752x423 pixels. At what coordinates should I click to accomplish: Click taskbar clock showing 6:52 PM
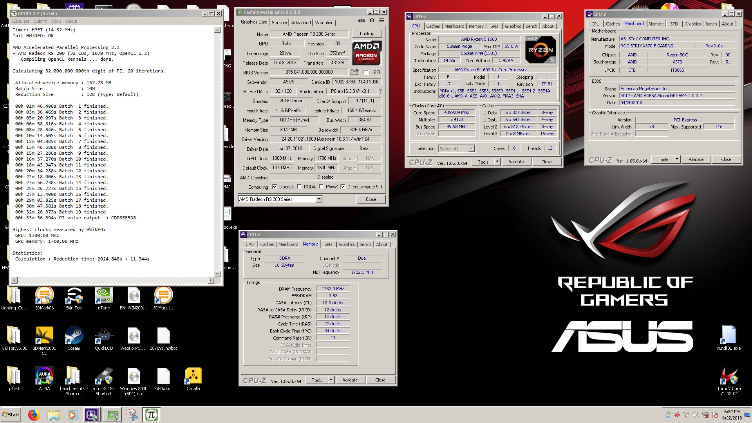[732, 412]
